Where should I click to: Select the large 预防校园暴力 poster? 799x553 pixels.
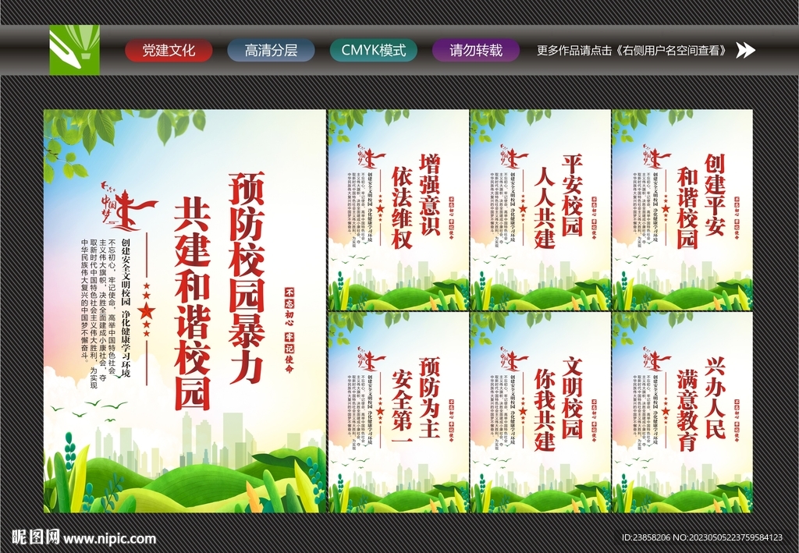[184, 311]
